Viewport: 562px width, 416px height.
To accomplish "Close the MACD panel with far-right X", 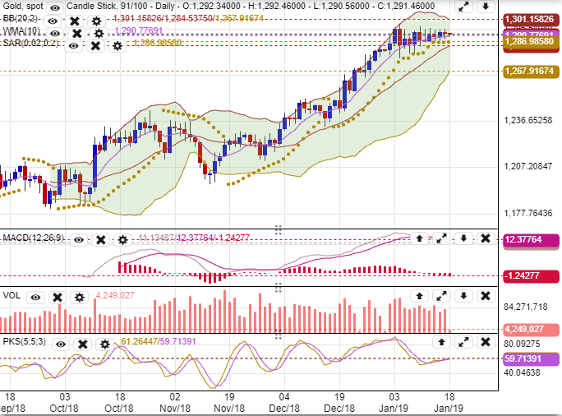I will coord(485,238).
